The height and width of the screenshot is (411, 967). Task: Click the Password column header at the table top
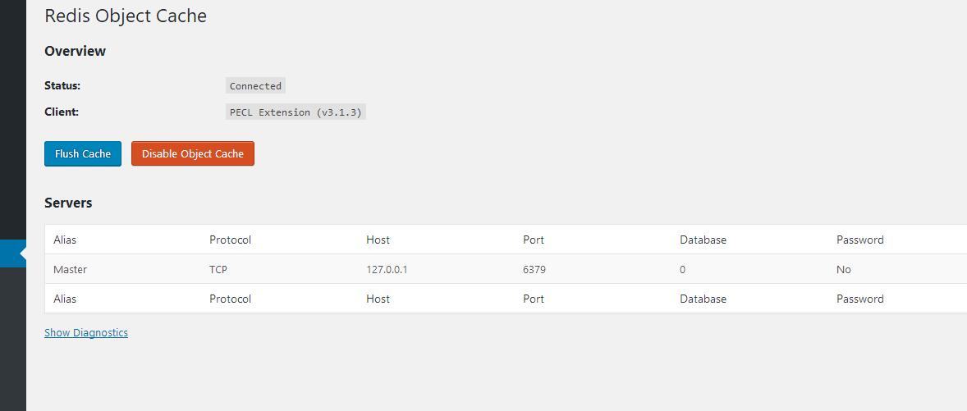(x=860, y=240)
